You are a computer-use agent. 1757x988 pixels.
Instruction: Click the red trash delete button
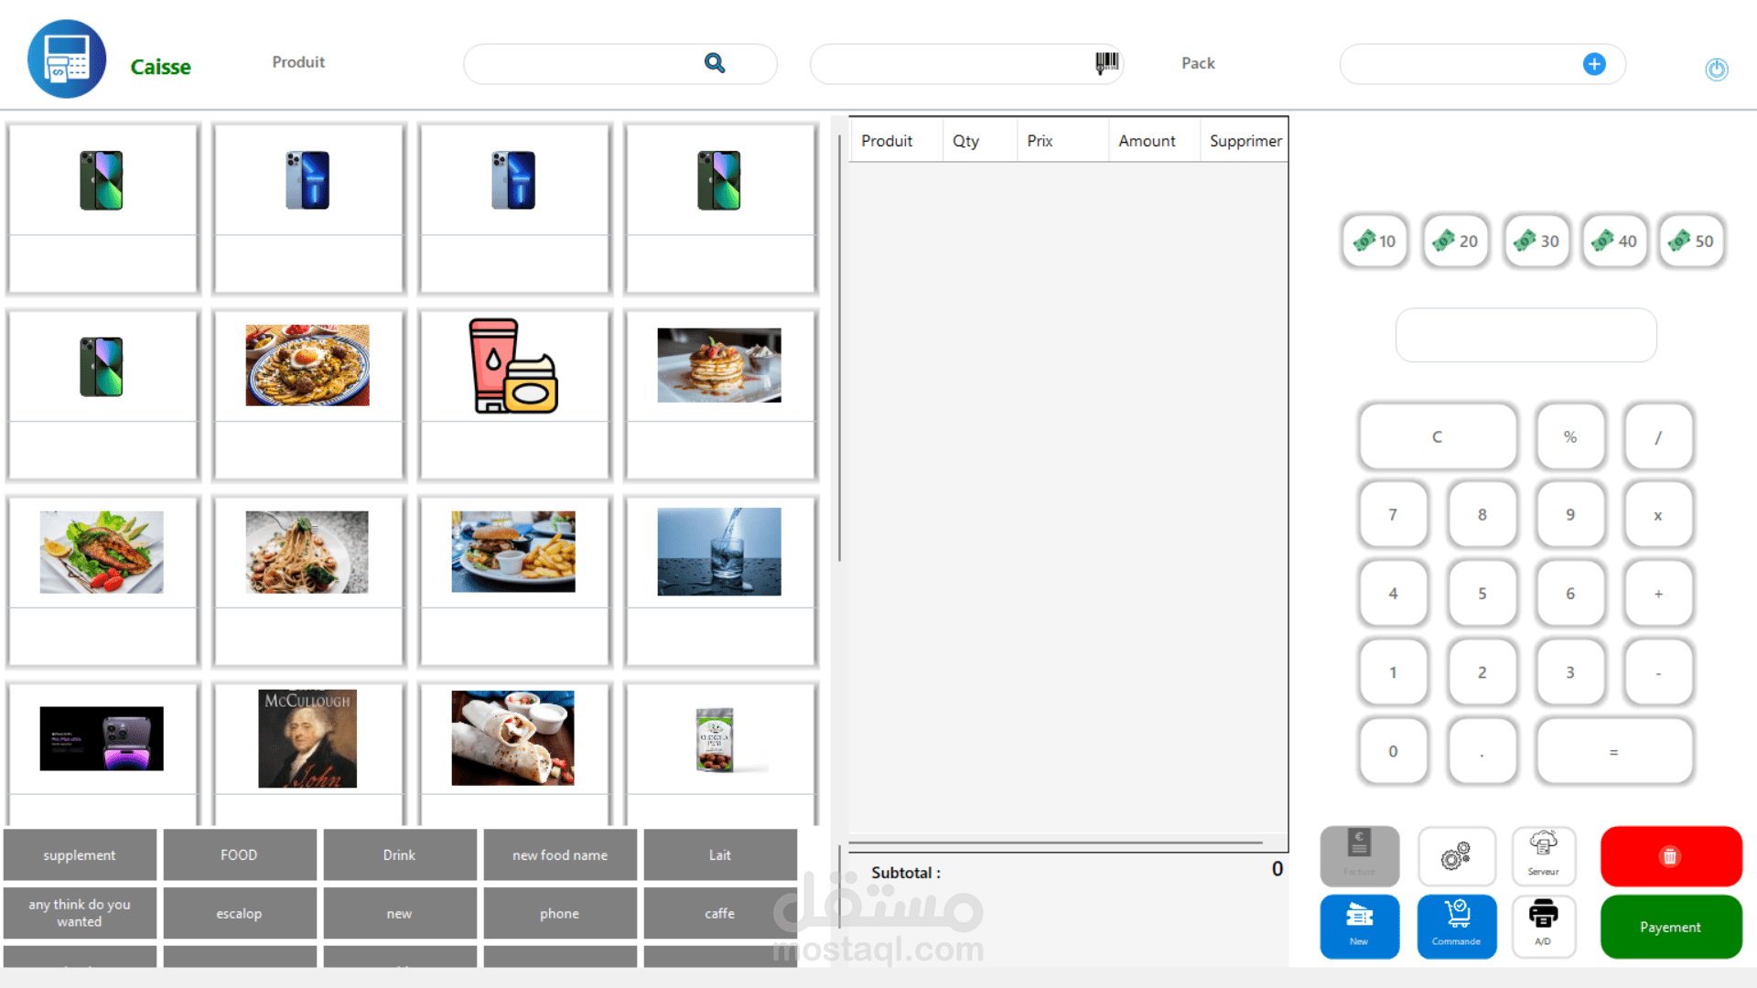pos(1670,856)
